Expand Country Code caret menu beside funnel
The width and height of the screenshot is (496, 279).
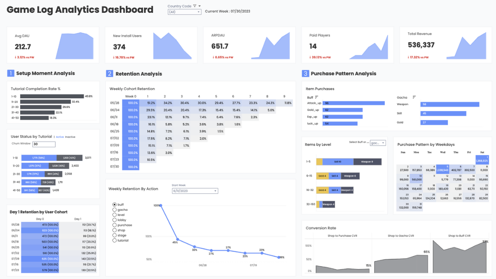200,6
